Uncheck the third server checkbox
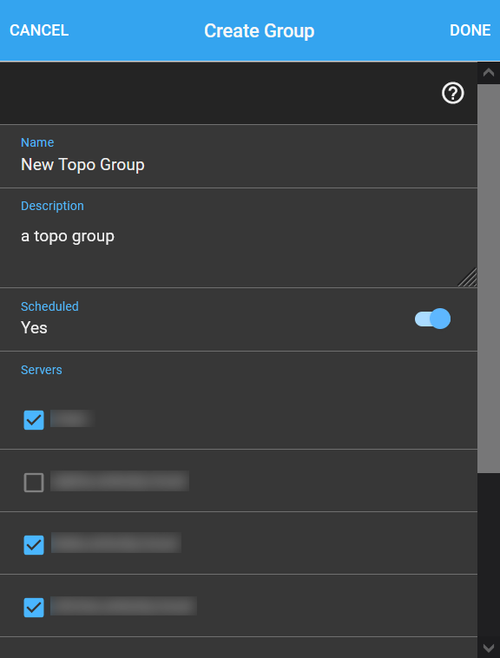 34,545
